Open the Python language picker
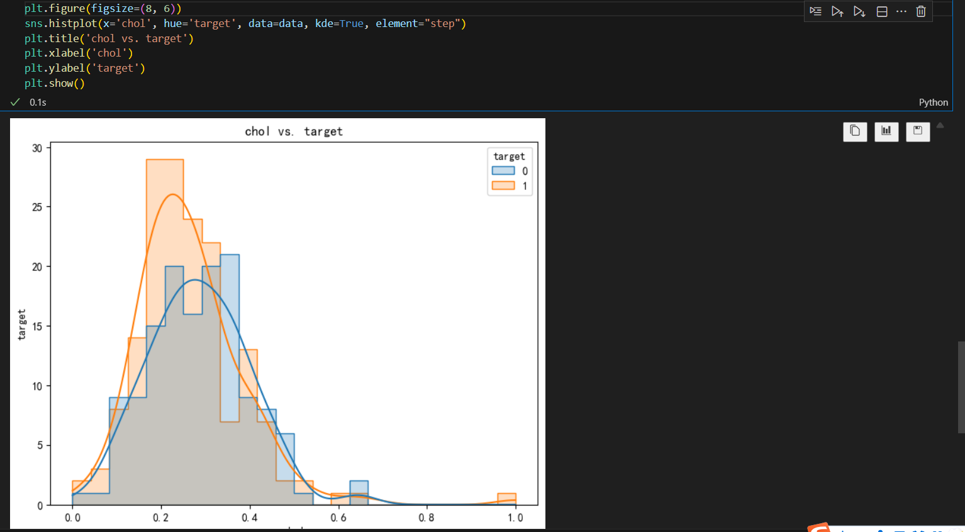 (934, 102)
